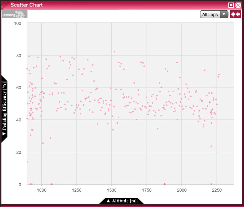
Task: Click the x-axis label 1000
Action: [41, 190]
